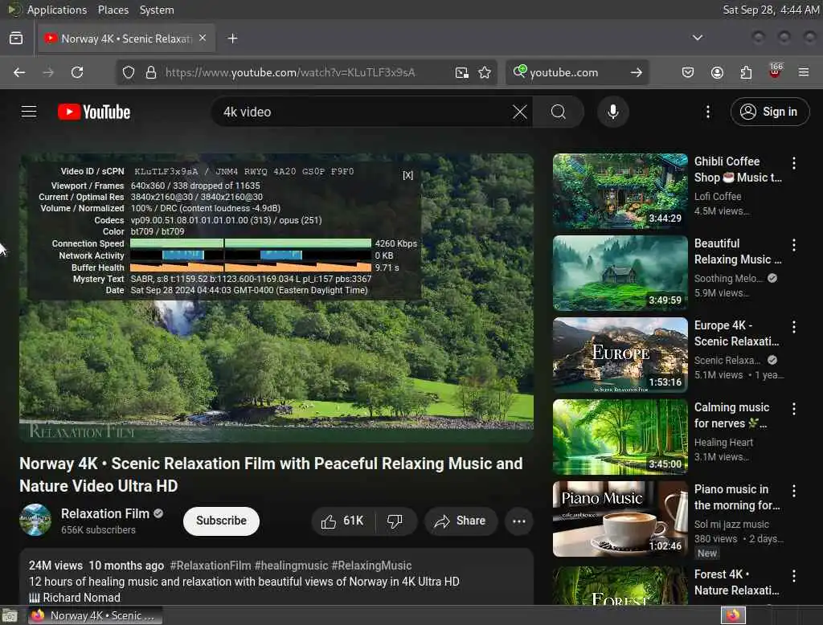This screenshot has width=823, height=625.
Task: Open Places menu in top panel
Action: click(113, 10)
